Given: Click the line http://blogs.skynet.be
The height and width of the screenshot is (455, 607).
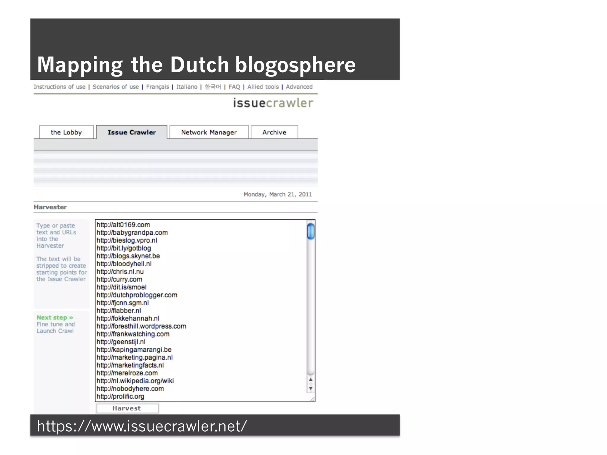Looking at the screenshot, I should pyautogui.click(x=128, y=256).
